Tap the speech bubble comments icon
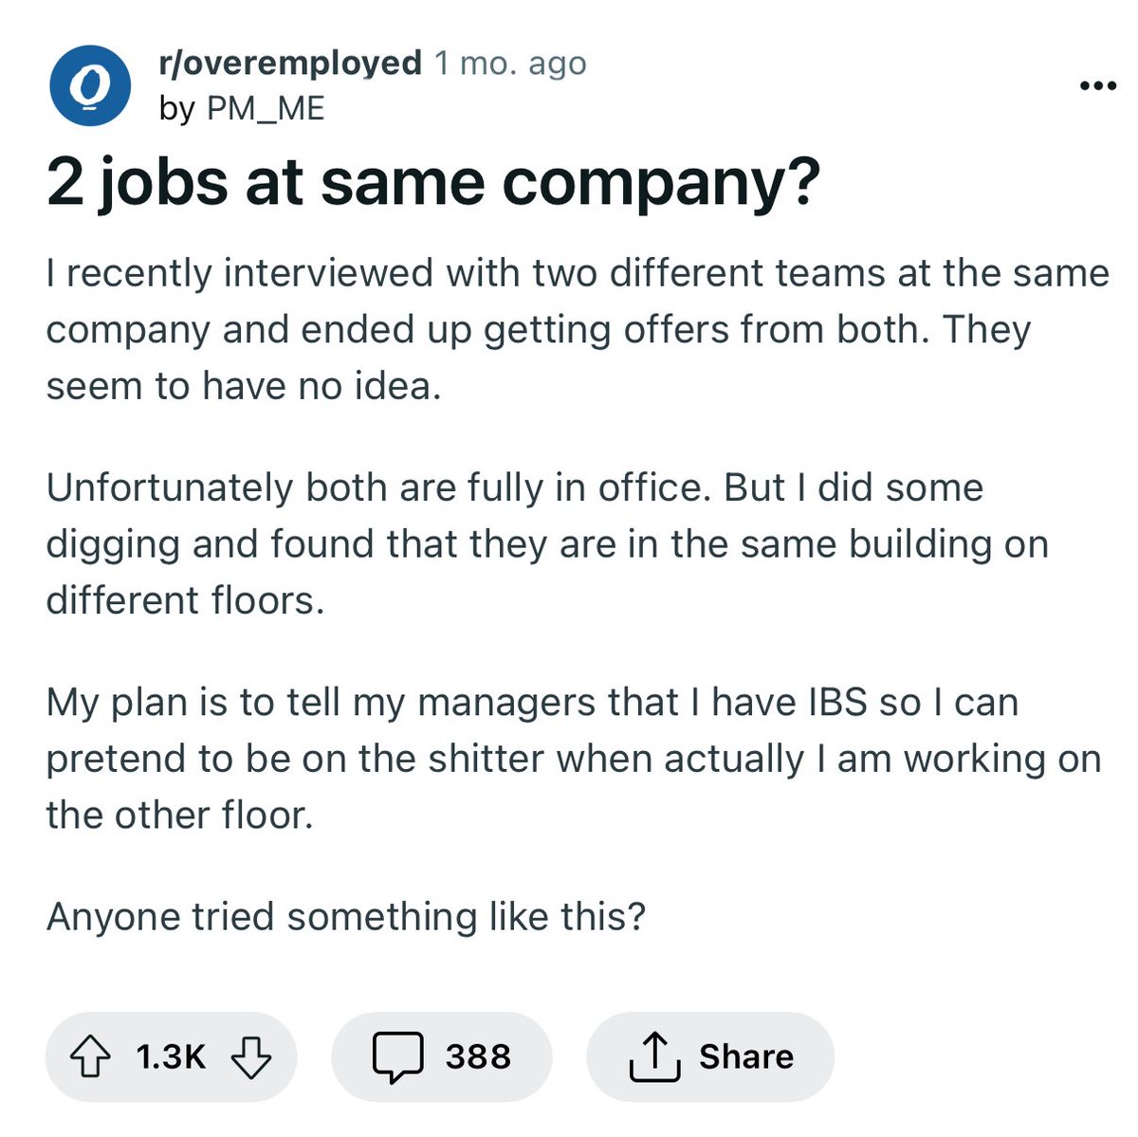This screenshot has height=1137, width=1138. (x=397, y=1058)
